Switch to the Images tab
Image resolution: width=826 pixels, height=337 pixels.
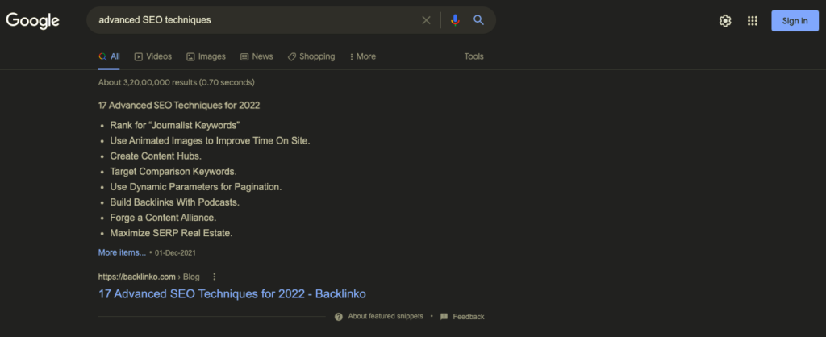(206, 56)
